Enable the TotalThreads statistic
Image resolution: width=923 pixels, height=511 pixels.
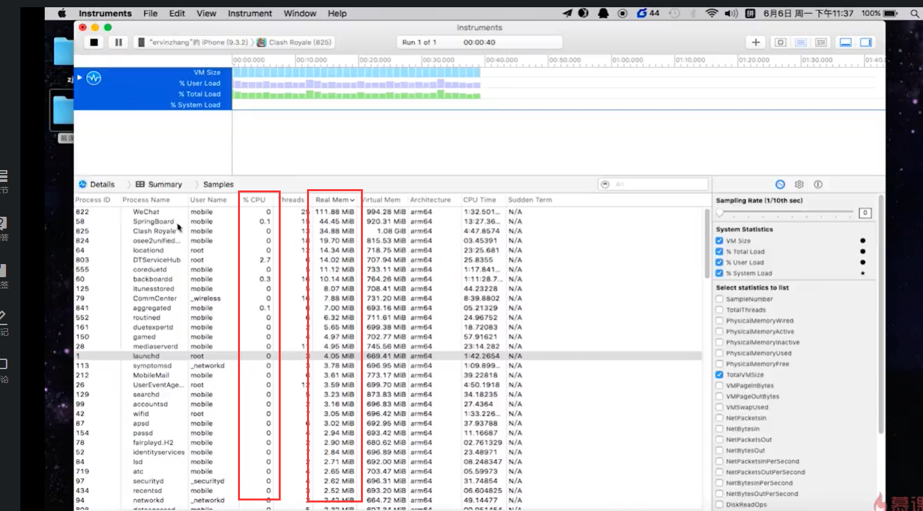719,310
